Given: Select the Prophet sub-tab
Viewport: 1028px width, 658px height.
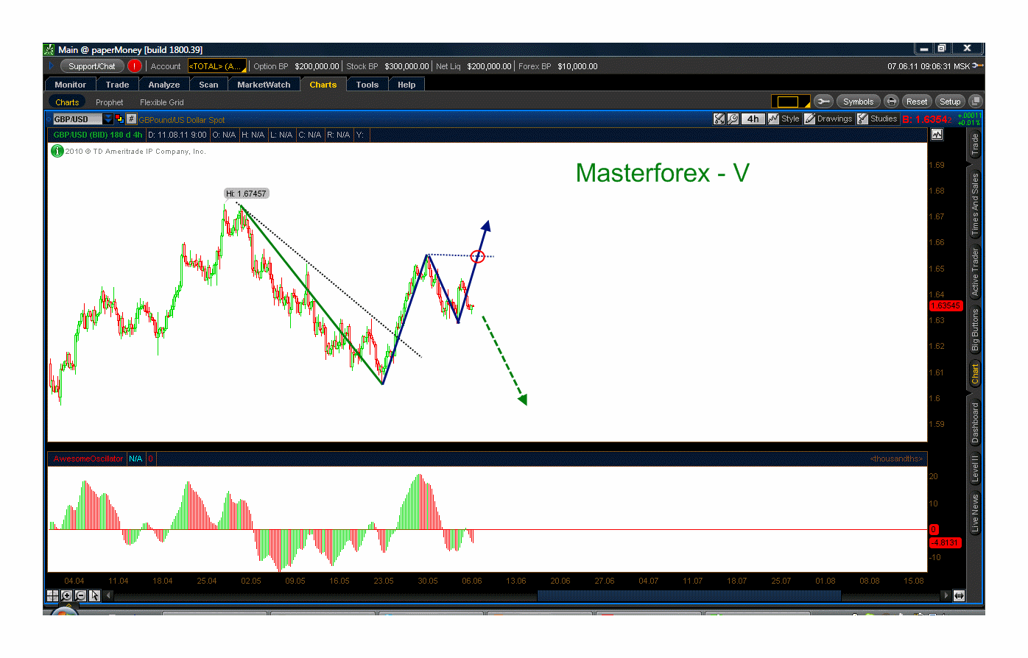Looking at the screenshot, I should point(109,102).
